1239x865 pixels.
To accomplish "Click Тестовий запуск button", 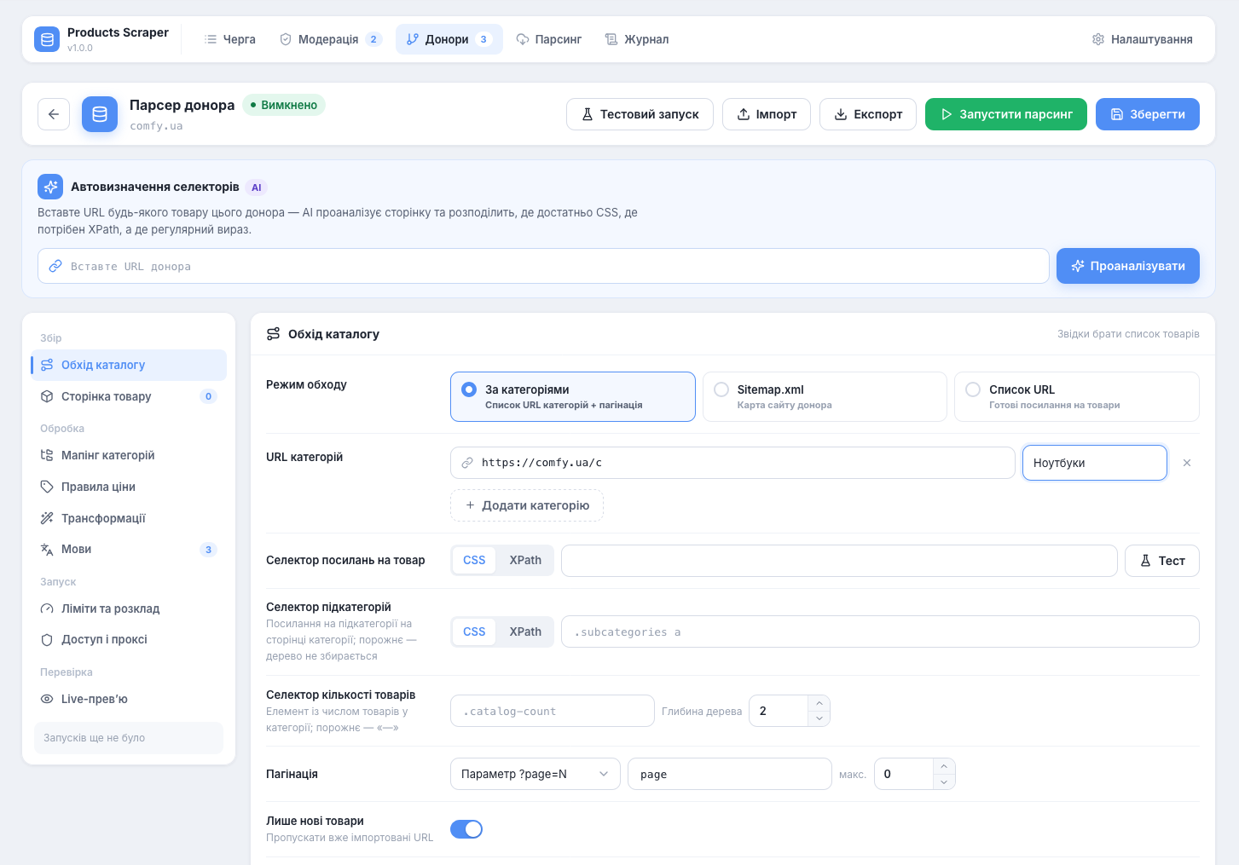I will 640,114.
